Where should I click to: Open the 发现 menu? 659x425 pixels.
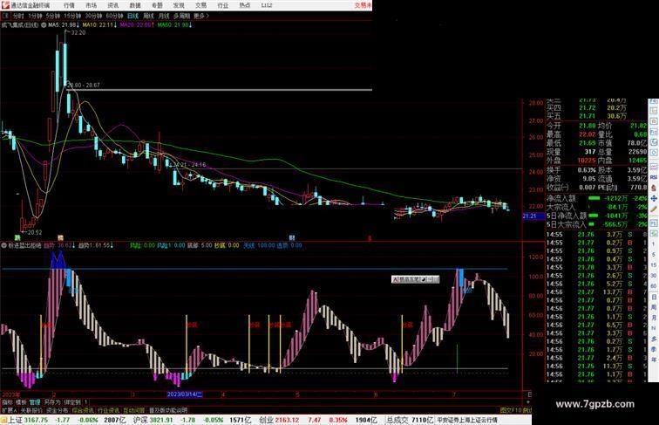click(179, 5)
